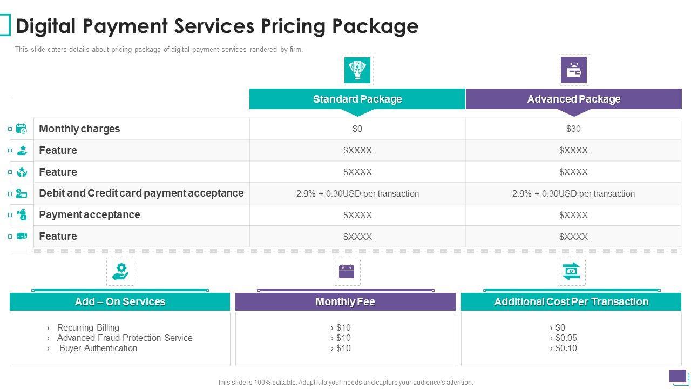Click the cash icon above Standard Package

coord(357,70)
